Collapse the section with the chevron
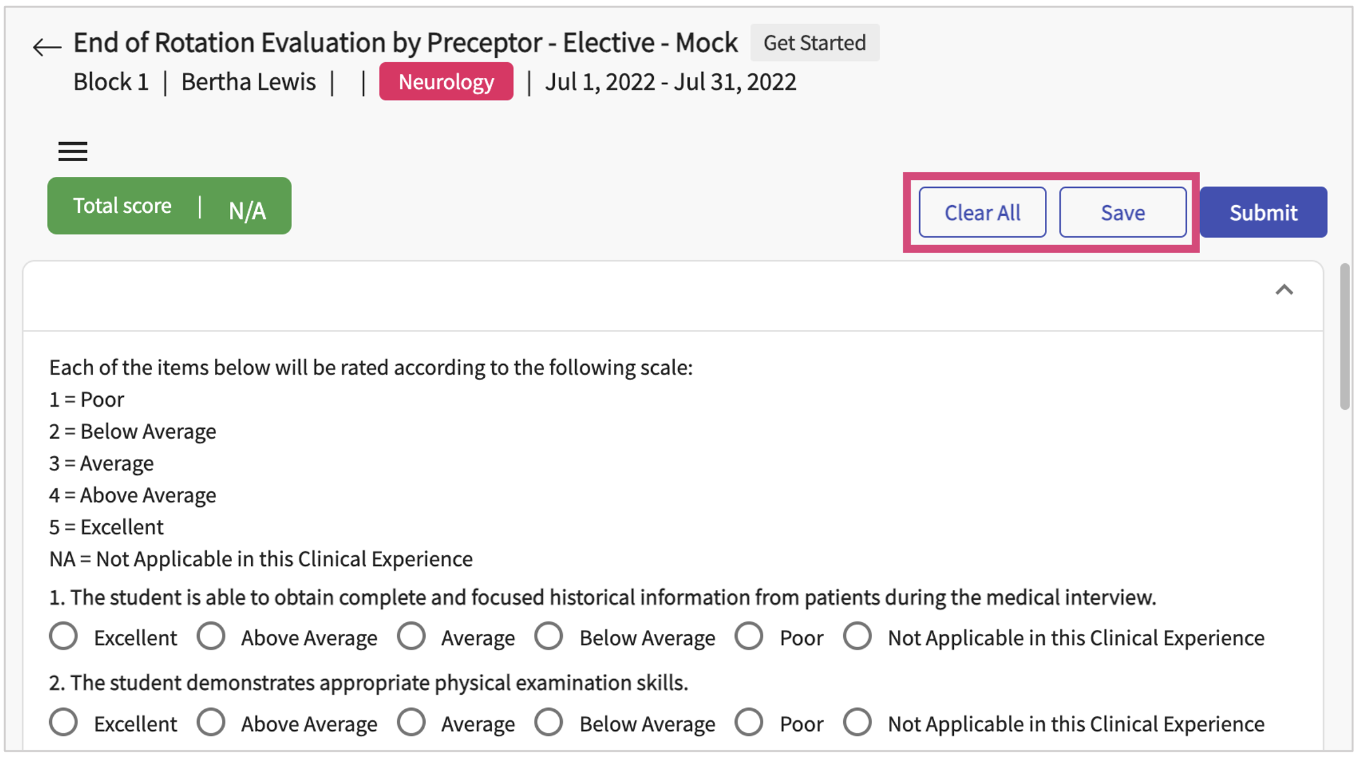Image resolution: width=1360 pixels, height=757 pixels. coord(1284,290)
